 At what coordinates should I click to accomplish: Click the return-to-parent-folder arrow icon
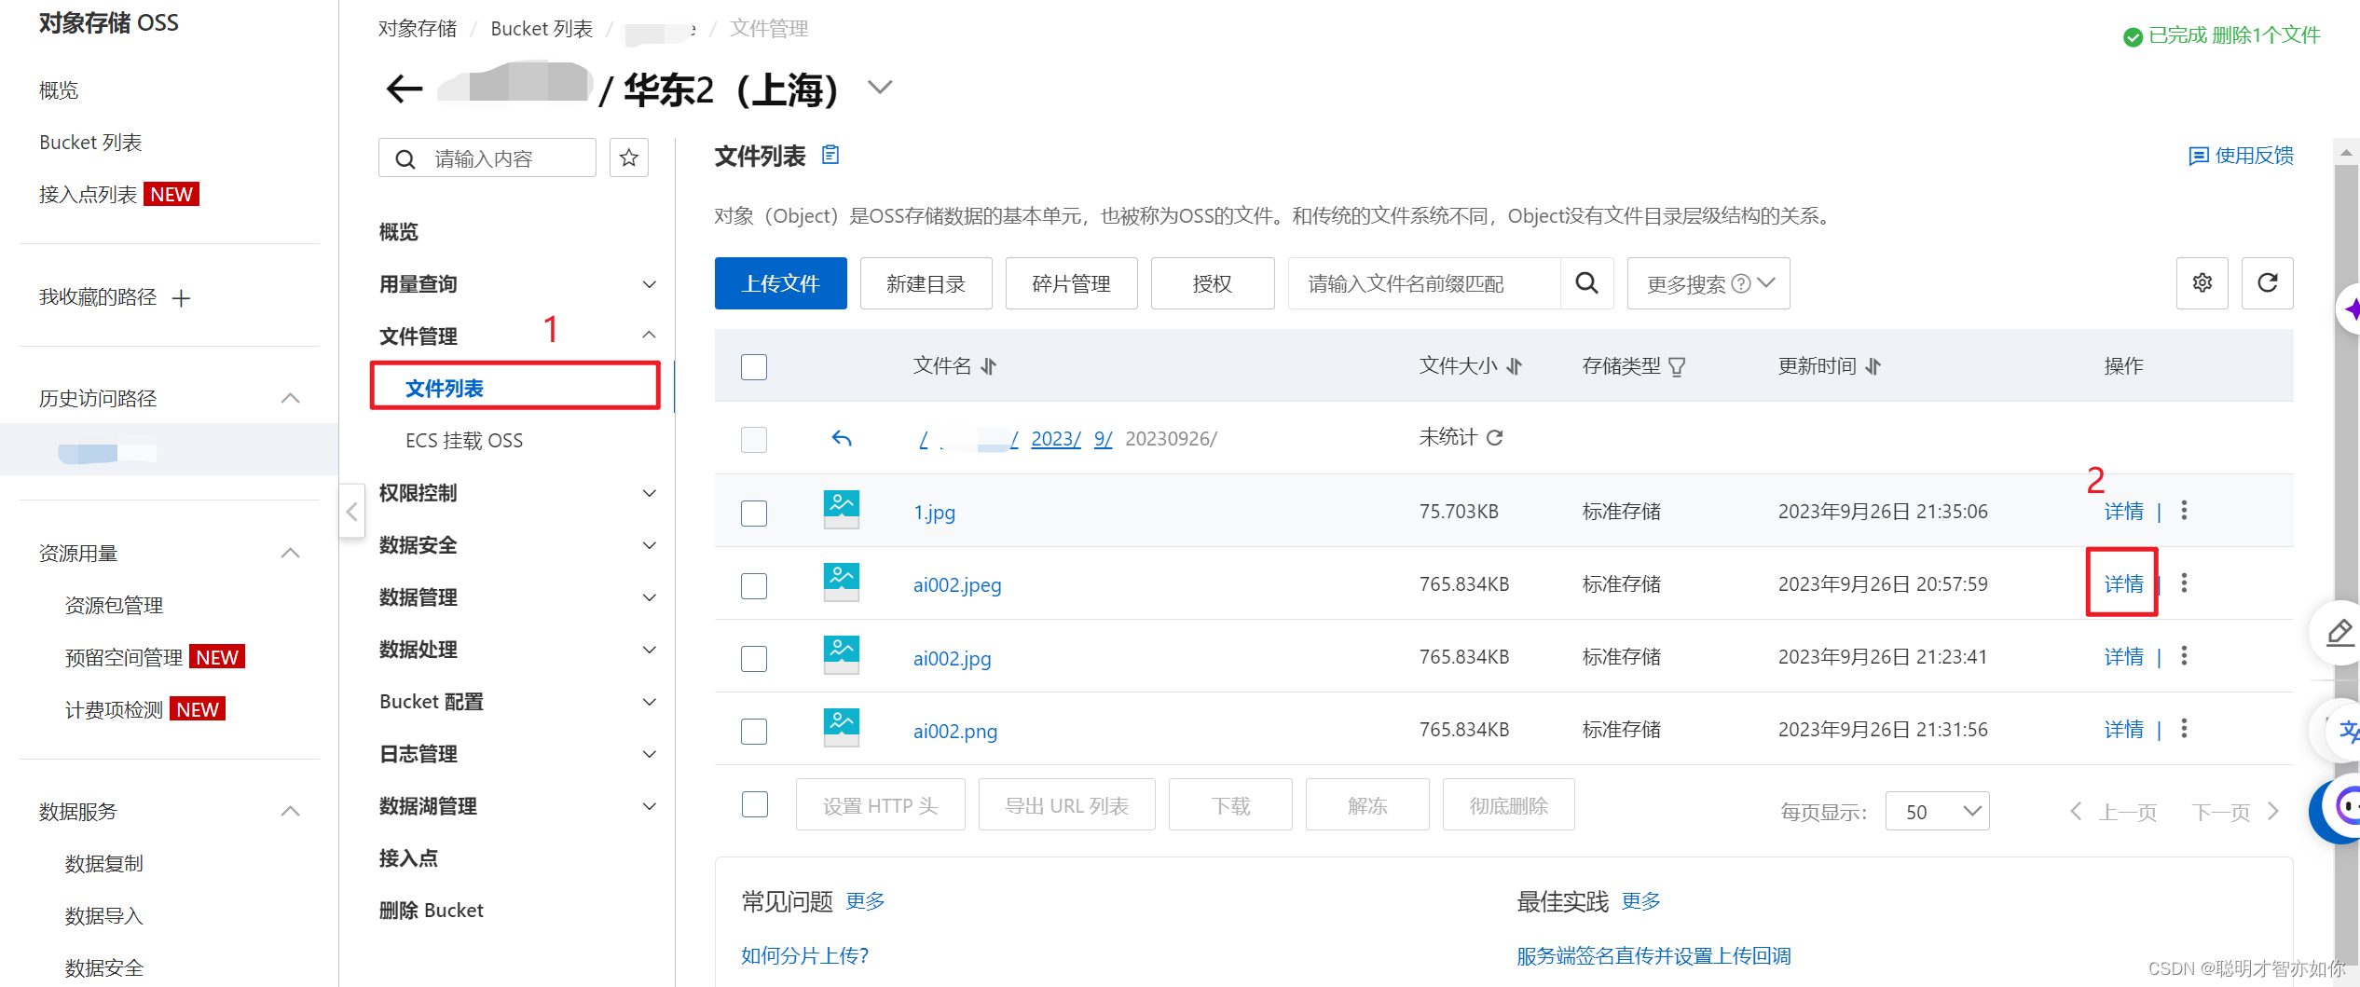coord(842,438)
